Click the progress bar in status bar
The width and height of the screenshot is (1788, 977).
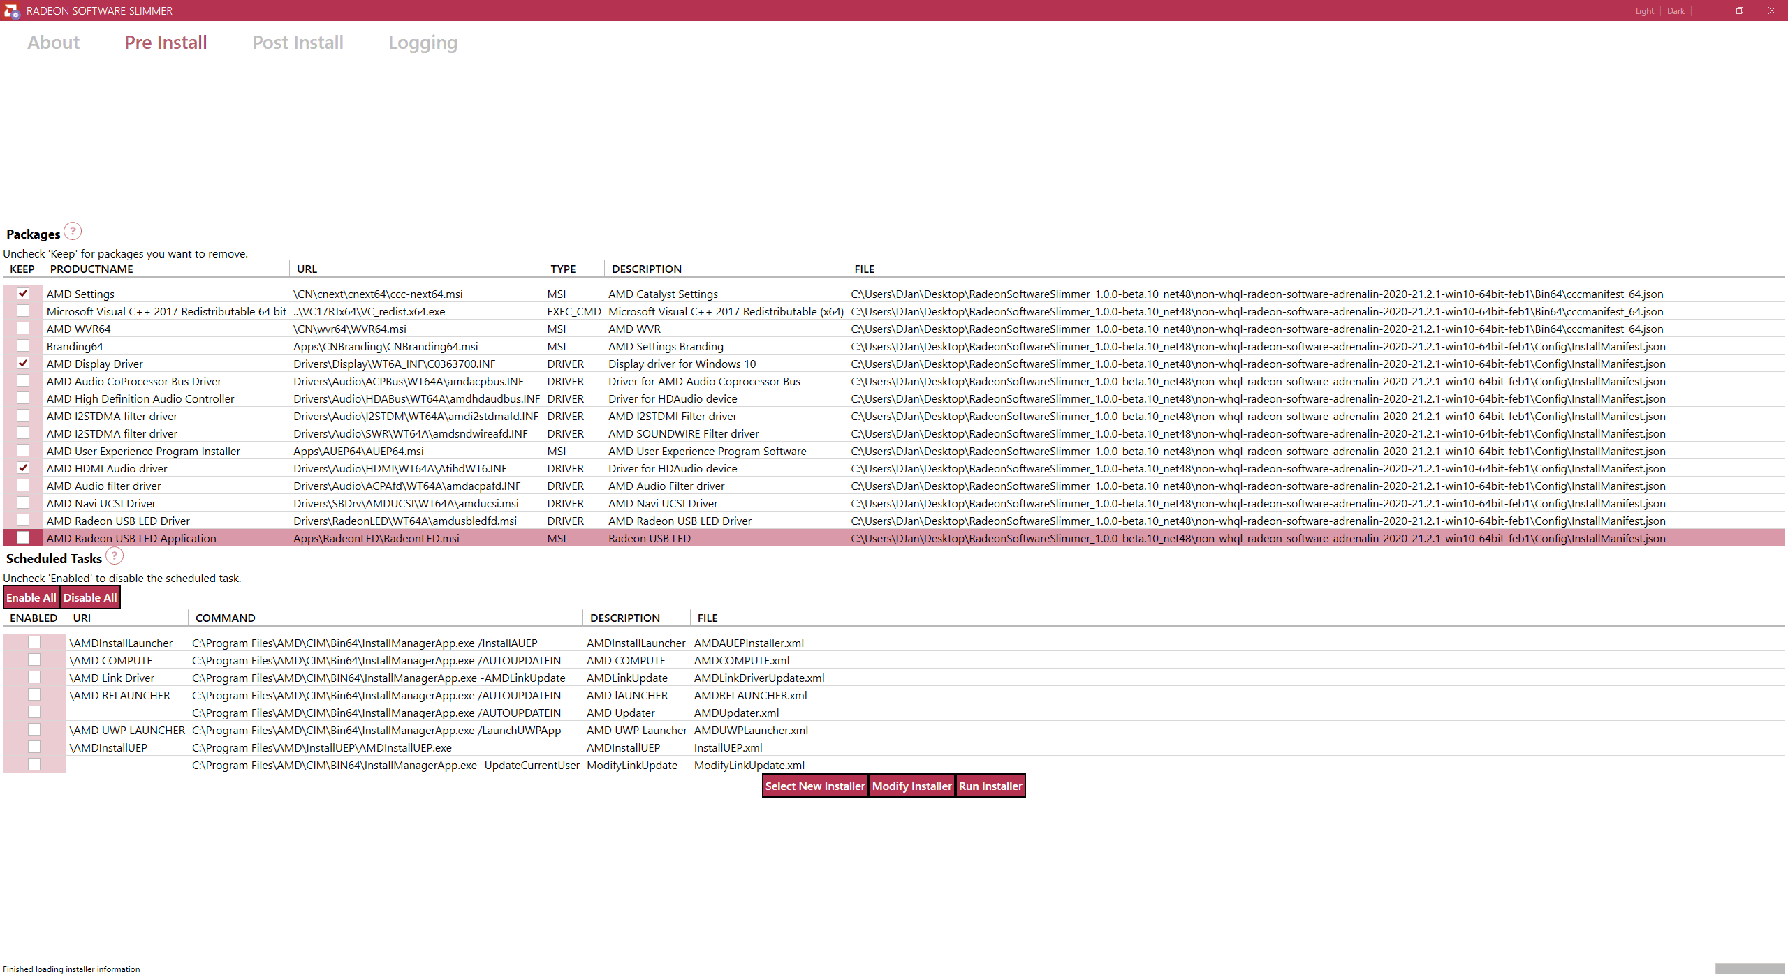point(1750,969)
